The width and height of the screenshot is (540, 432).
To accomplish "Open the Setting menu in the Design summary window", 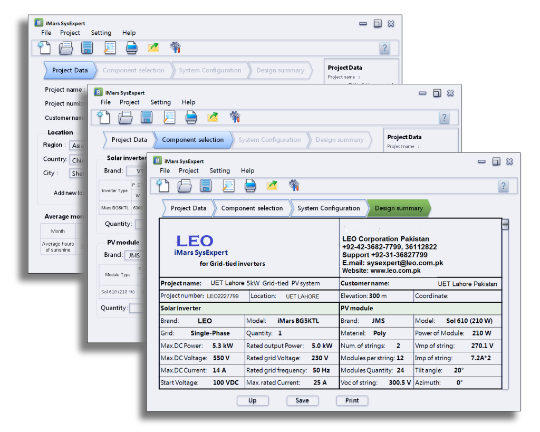I will click(x=220, y=170).
